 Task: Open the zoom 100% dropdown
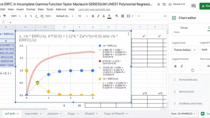[15, 16]
